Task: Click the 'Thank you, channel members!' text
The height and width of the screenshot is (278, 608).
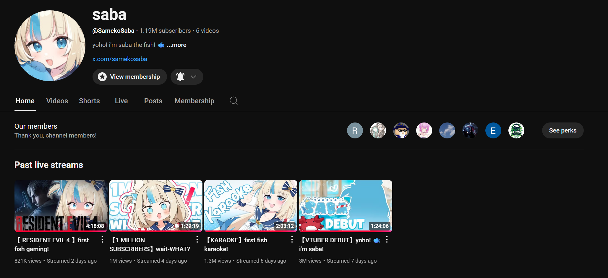Action: pos(56,135)
